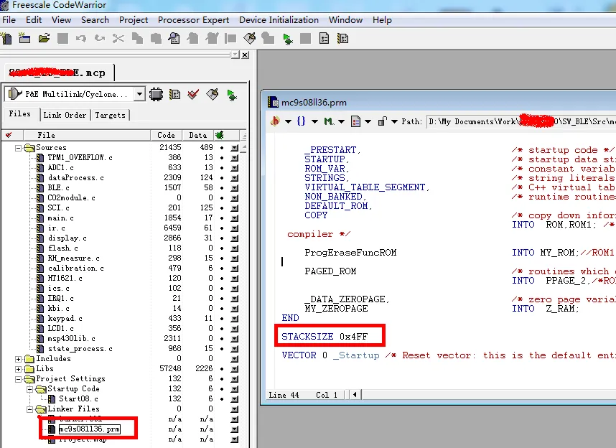This screenshot has width=616, height=448.
Task: Open the P&E Multilink/Cyclone target dropdown
Action: tap(139, 94)
